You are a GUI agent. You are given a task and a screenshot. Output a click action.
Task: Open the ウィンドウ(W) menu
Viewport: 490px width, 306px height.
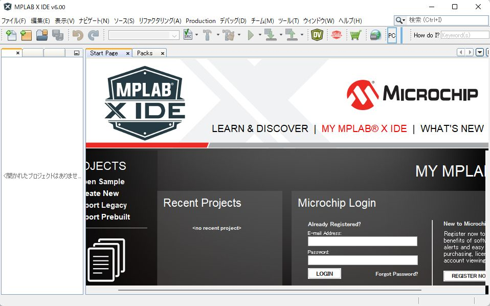click(x=319, y=21)
